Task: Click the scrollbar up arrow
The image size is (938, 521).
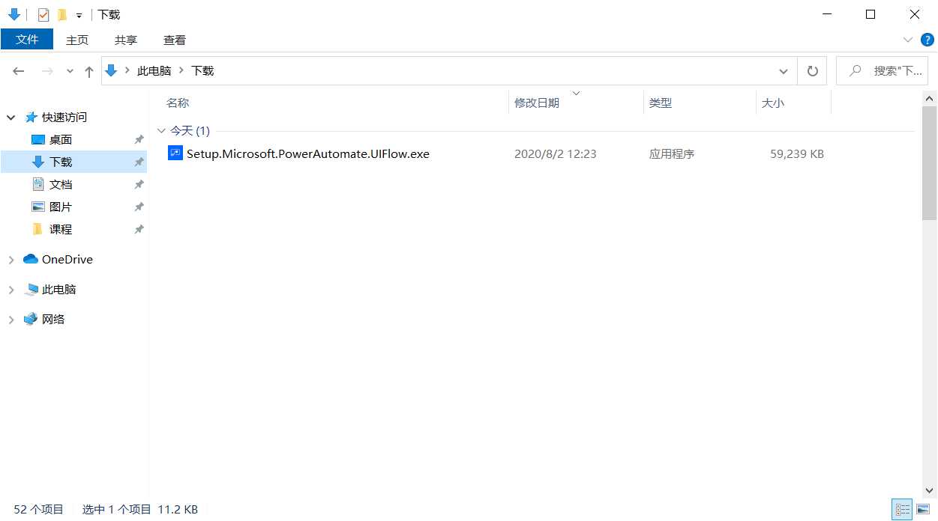Action: pos(930,98)
